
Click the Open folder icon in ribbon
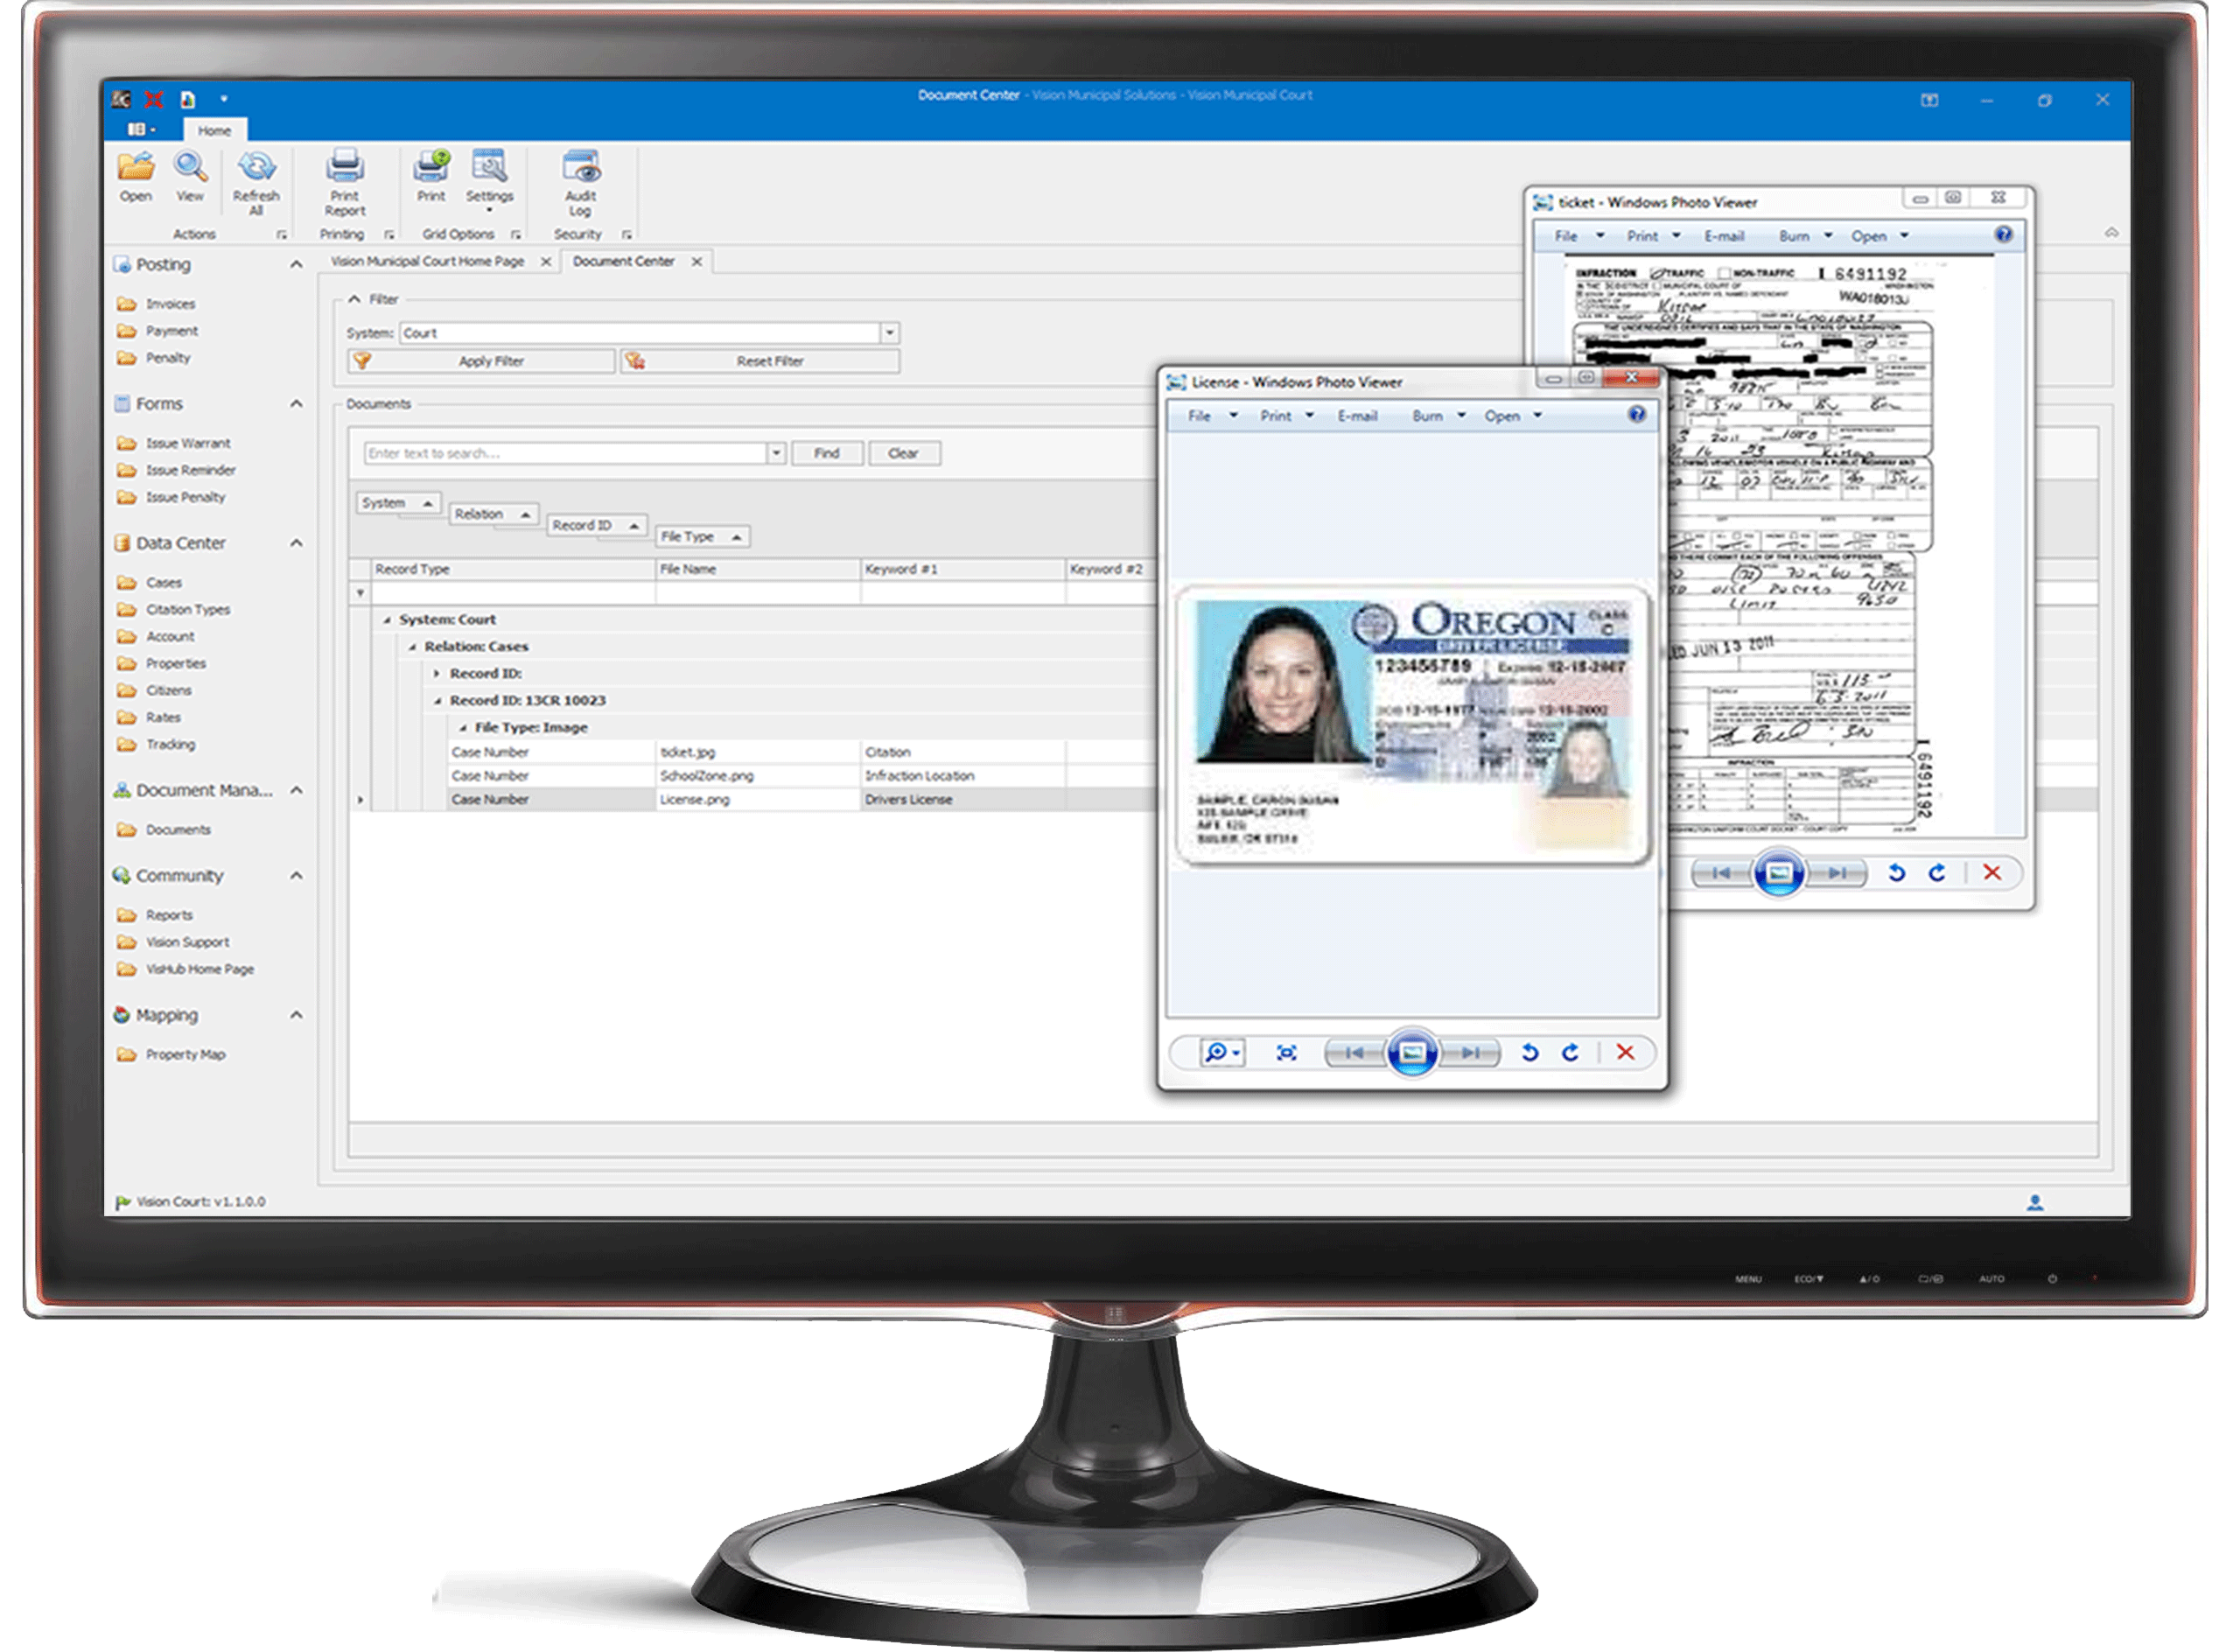tap(136, 166)
